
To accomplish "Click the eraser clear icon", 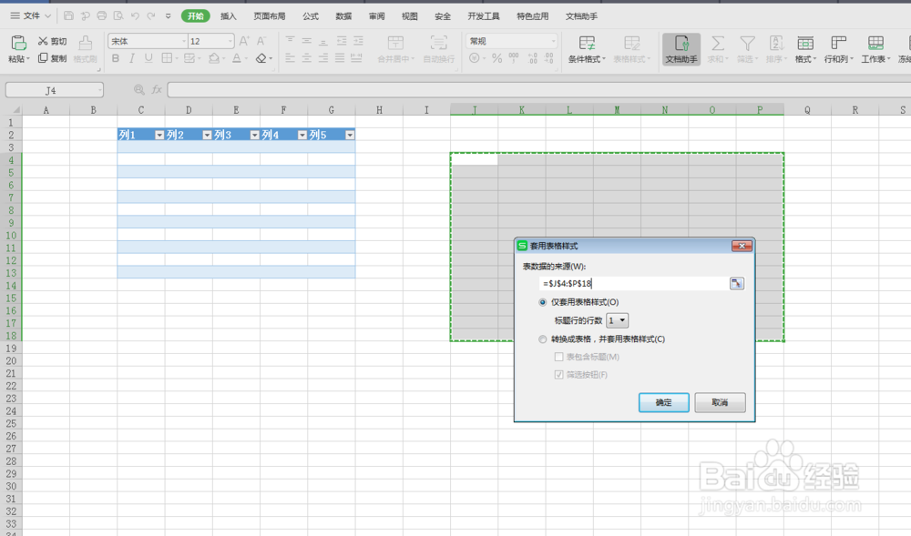I will click(261, 58).
